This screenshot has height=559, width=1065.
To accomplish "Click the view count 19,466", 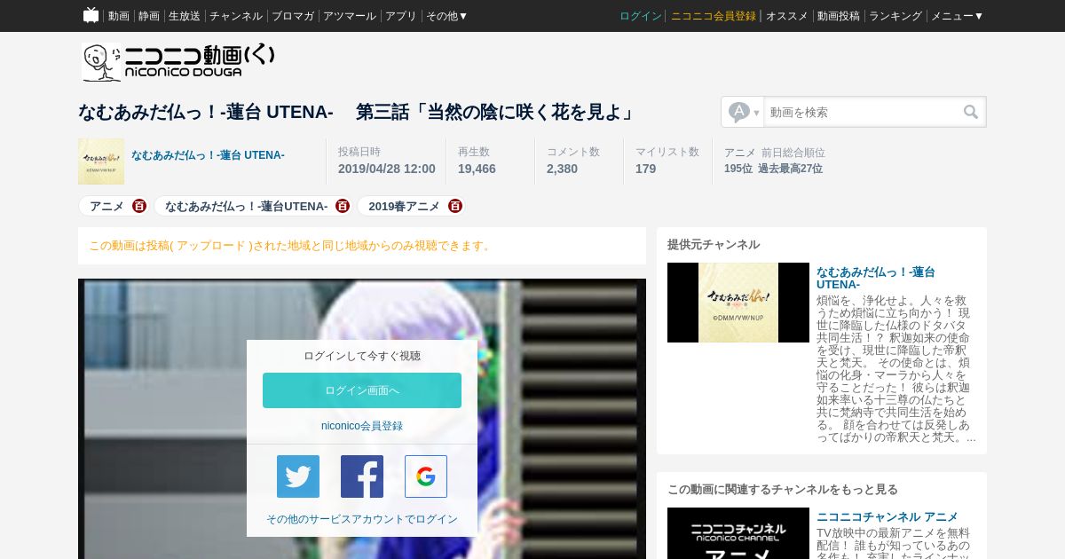I will click(477, 169).
